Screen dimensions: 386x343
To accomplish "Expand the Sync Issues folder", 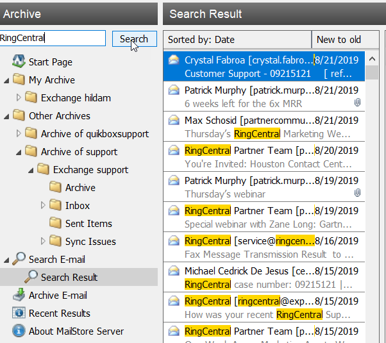I will 43,242.
